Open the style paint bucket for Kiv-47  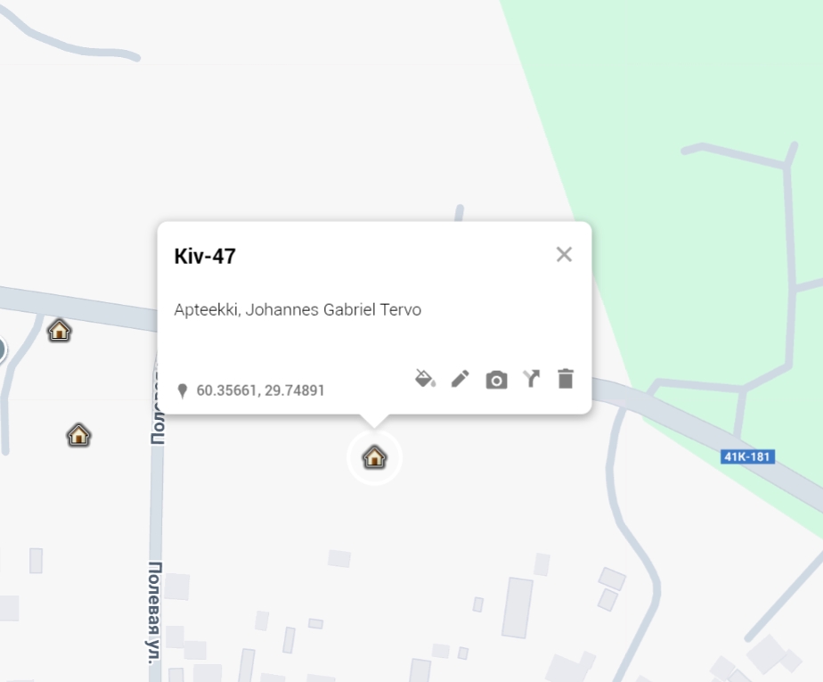tap(425, 378)
